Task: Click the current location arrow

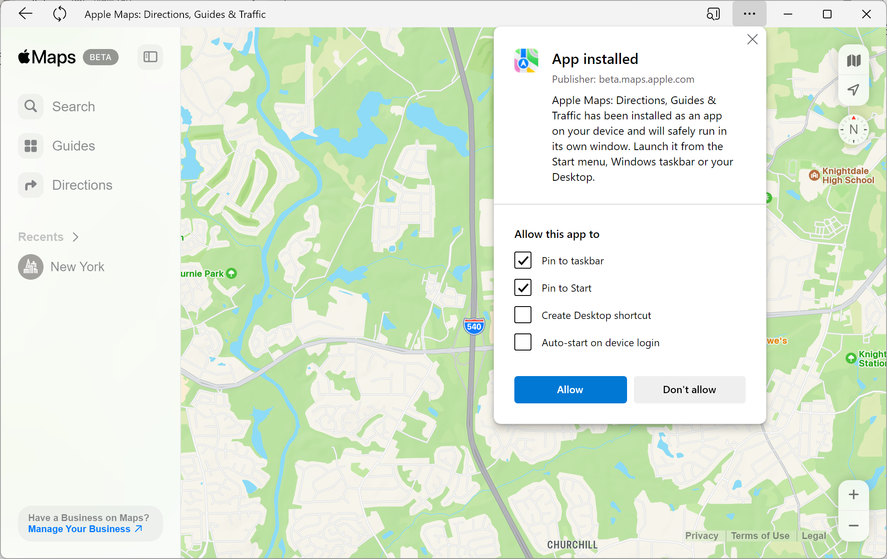Action: click(853, 90)
